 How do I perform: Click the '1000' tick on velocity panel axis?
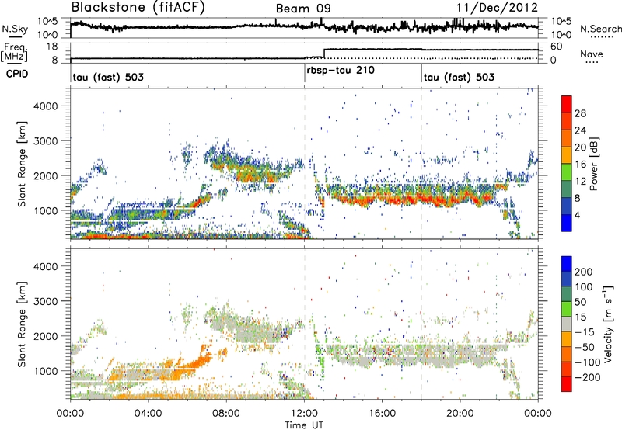45,371
